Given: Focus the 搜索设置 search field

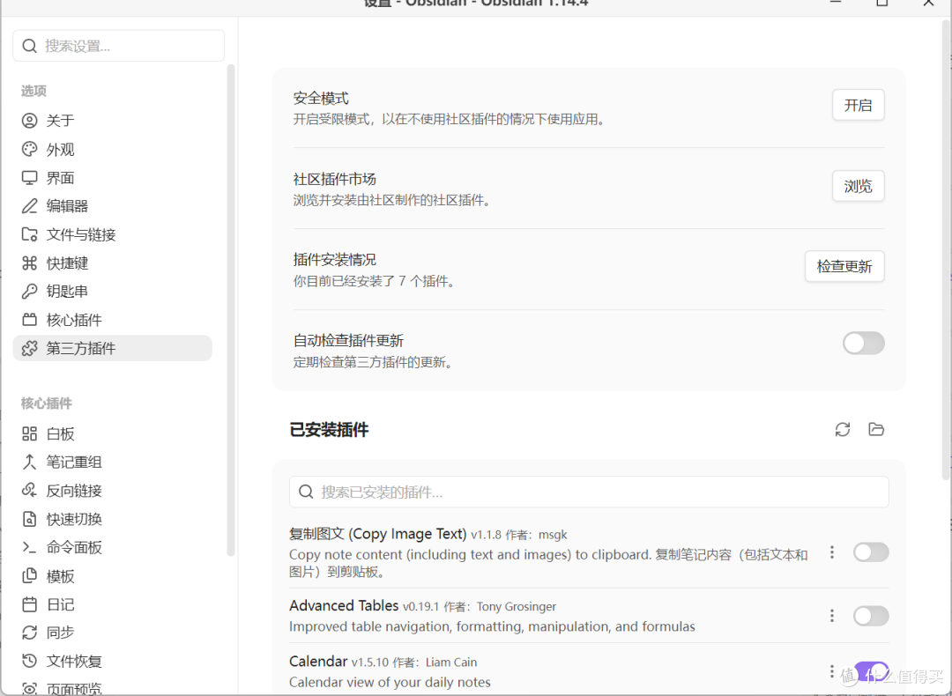Looking at the screenshot, I should pyautogui.click(x=118, y=46).
